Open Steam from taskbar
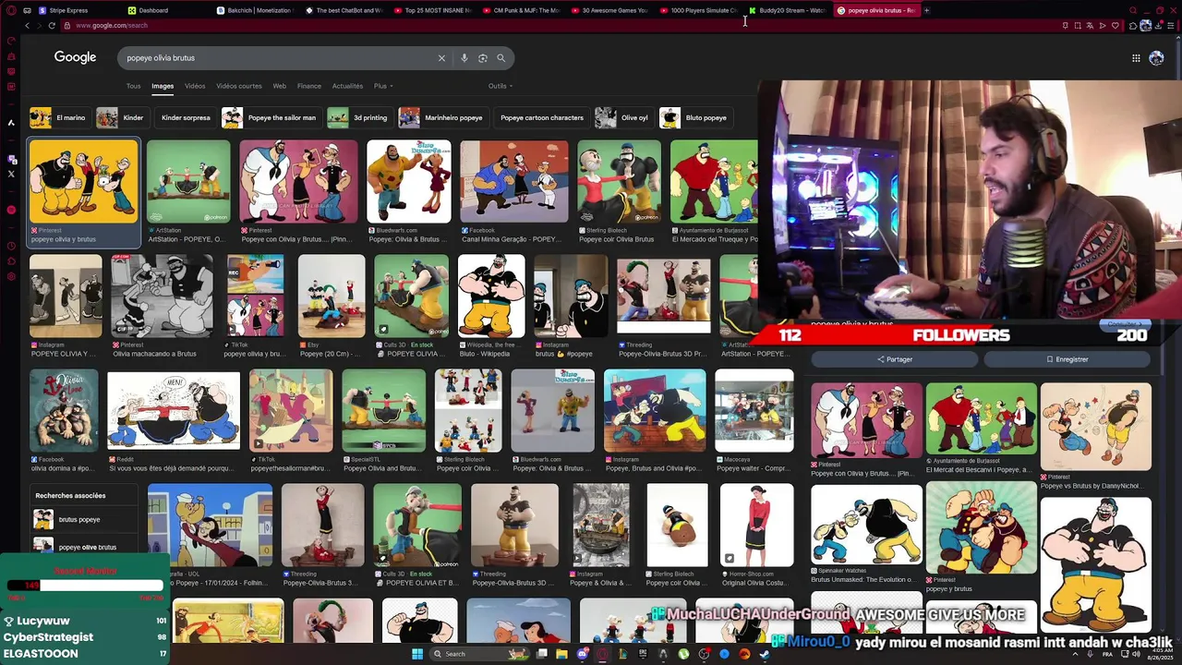 (x=765, y=654)
